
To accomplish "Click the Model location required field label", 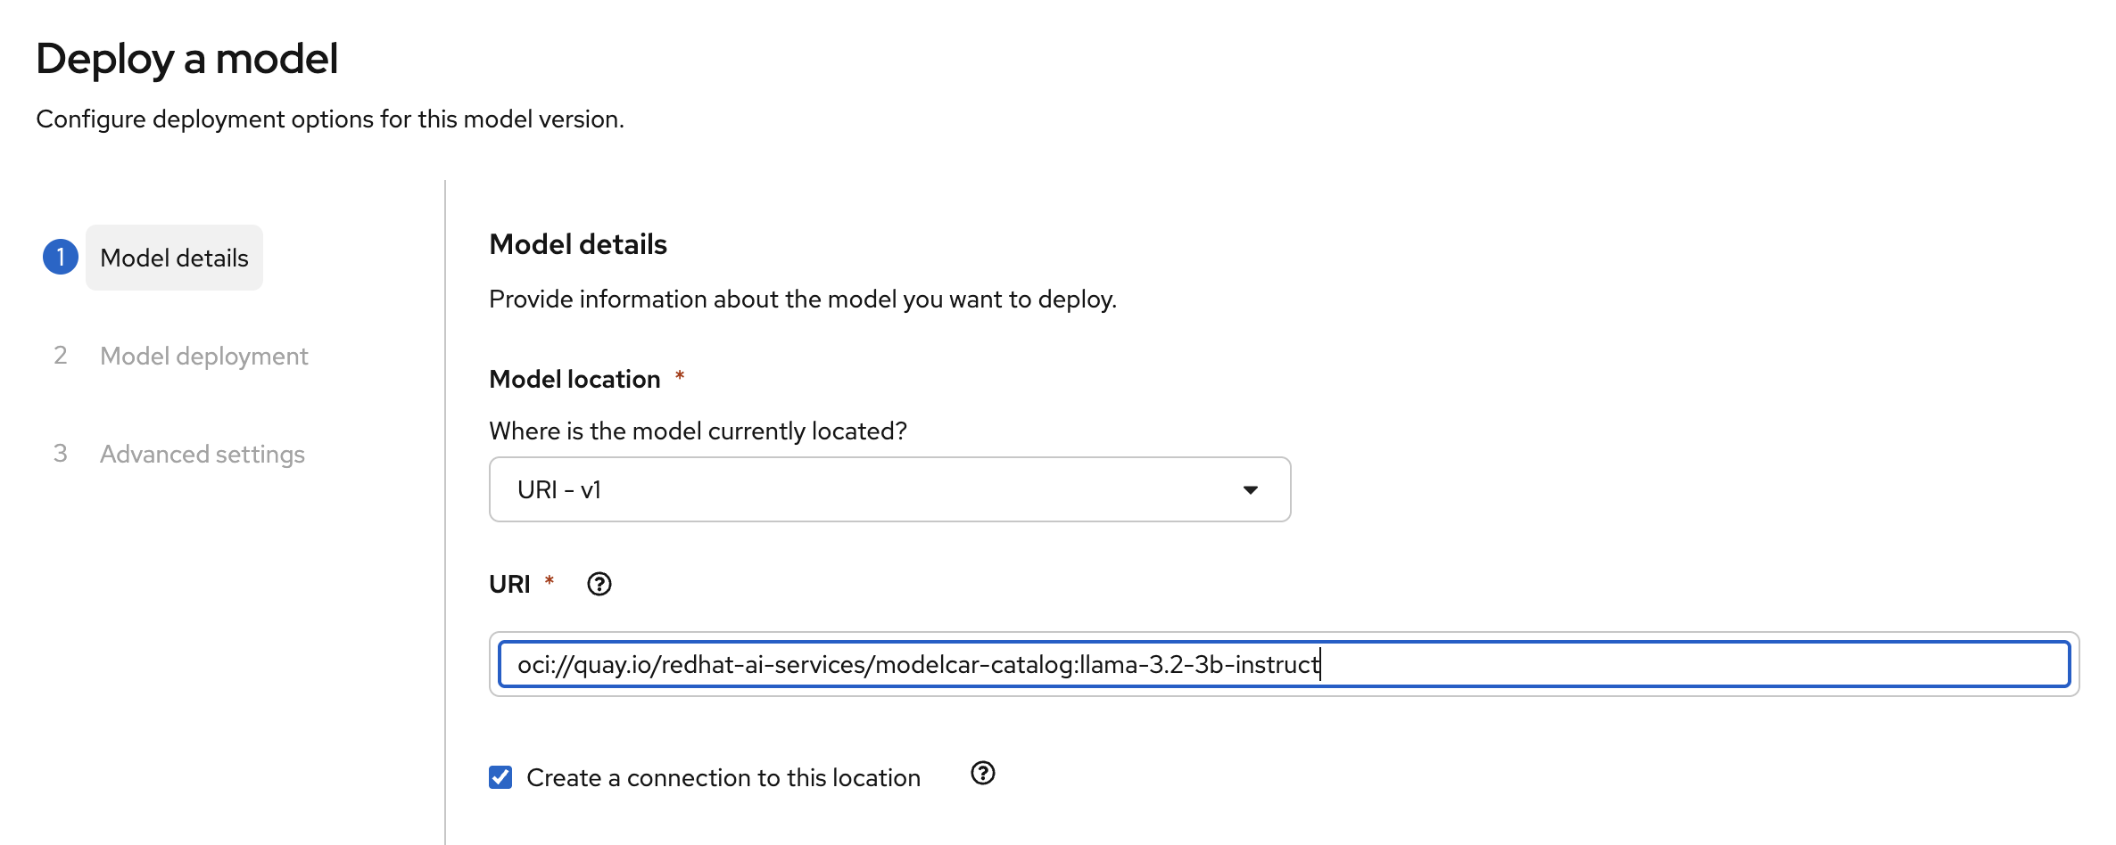I will [574, 378].
